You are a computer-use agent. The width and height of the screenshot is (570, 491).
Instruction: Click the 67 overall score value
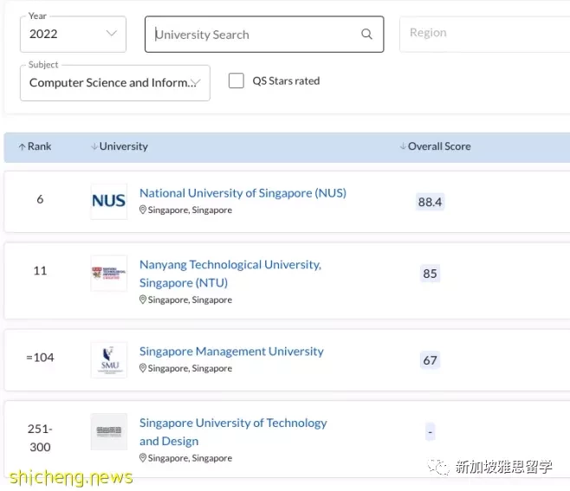430,360
